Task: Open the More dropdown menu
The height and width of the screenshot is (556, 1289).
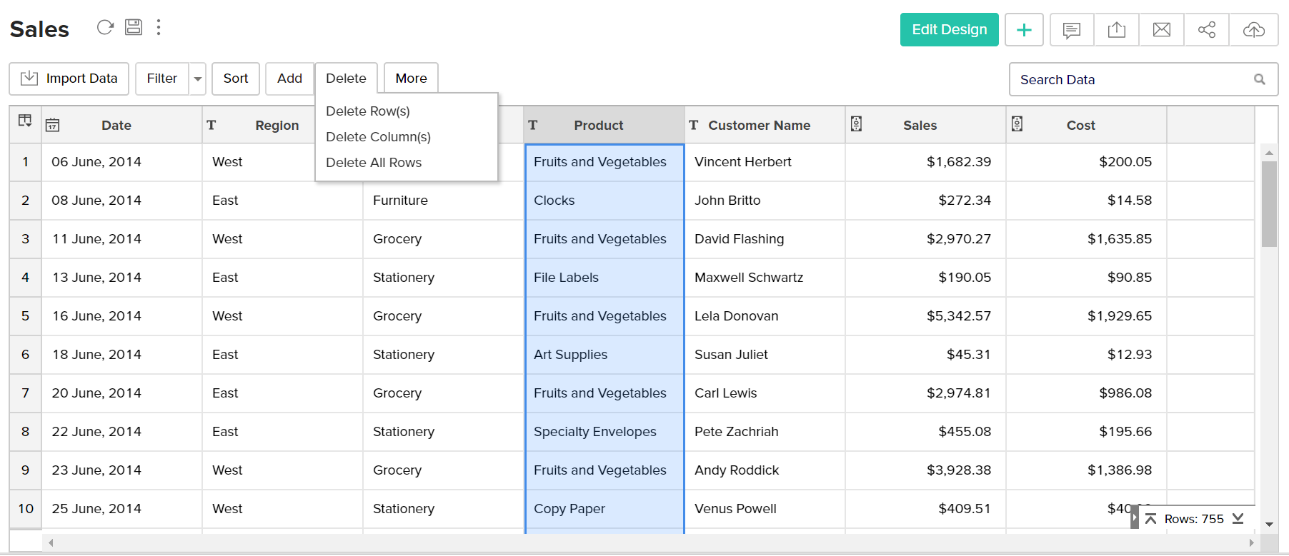Action: (x=411, y=79)
